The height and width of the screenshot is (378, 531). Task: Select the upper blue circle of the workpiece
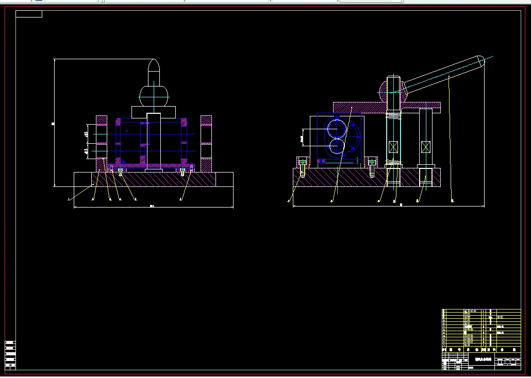pos(337,129)
